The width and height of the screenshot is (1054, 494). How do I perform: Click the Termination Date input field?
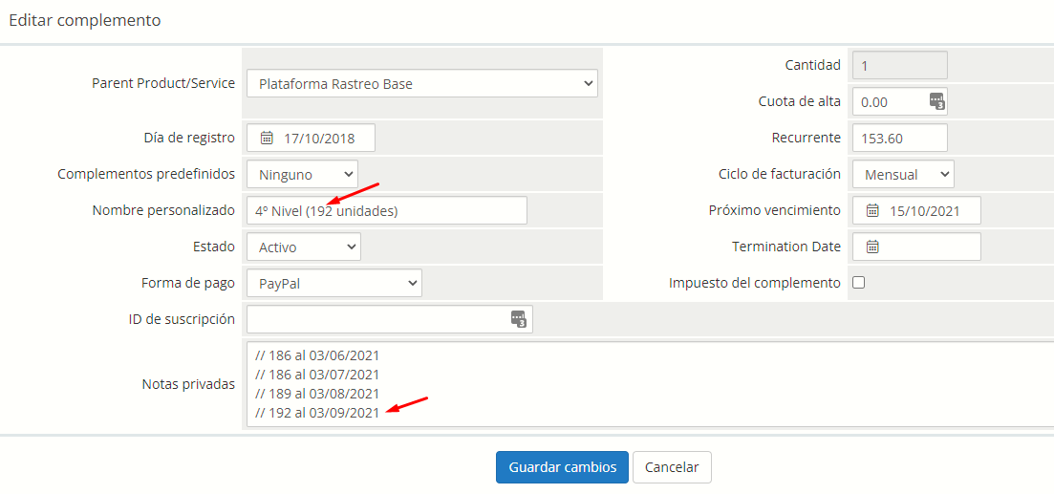[x=927, y=247]
